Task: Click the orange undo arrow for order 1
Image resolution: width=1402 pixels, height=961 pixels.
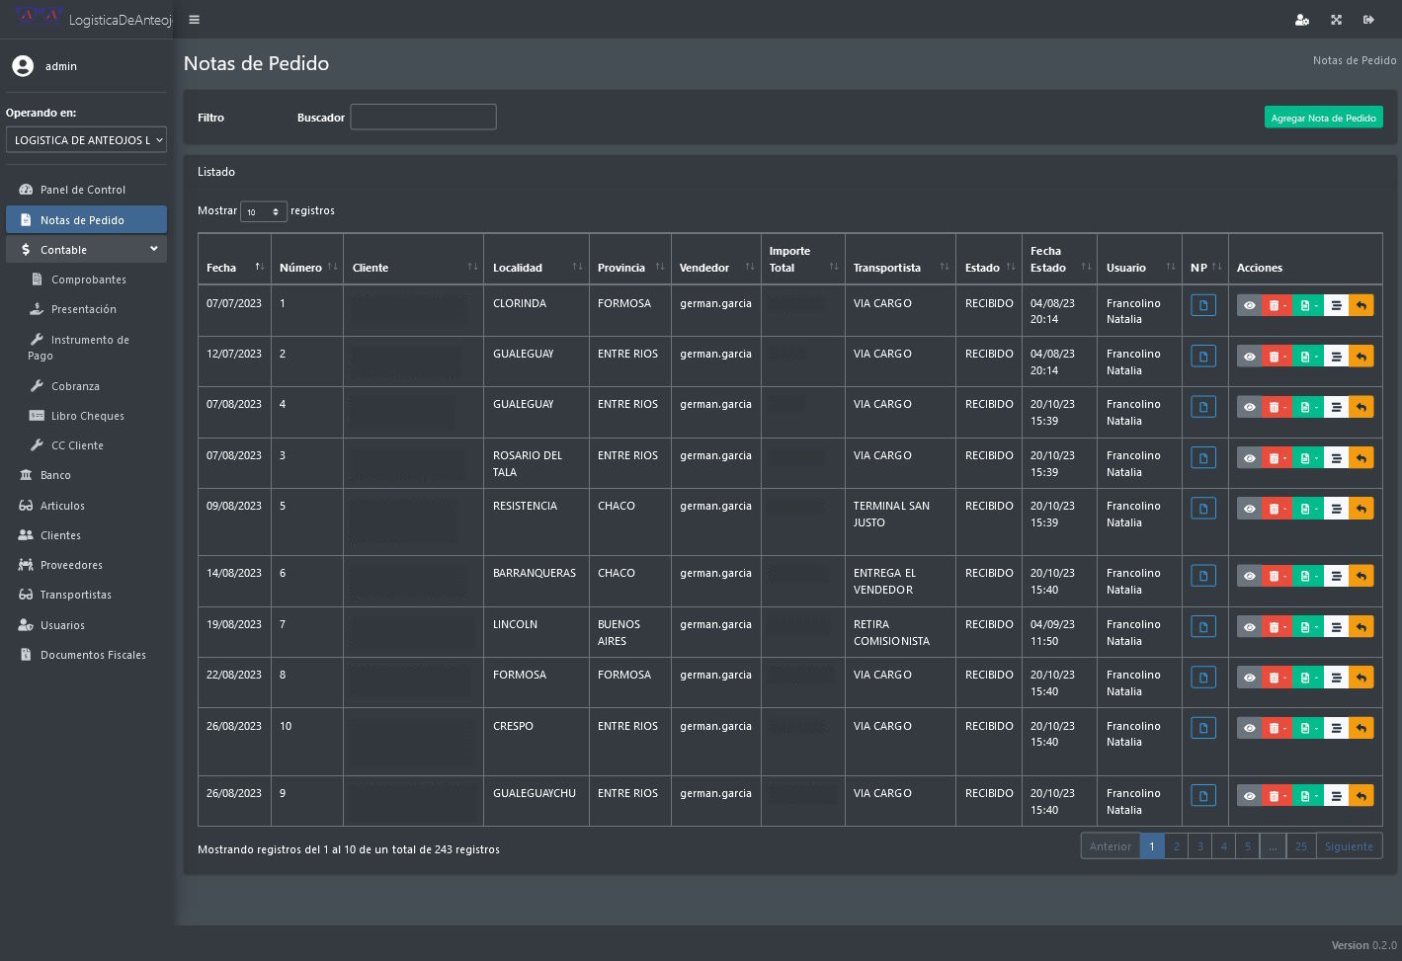Action: (x=1361, y=306)
